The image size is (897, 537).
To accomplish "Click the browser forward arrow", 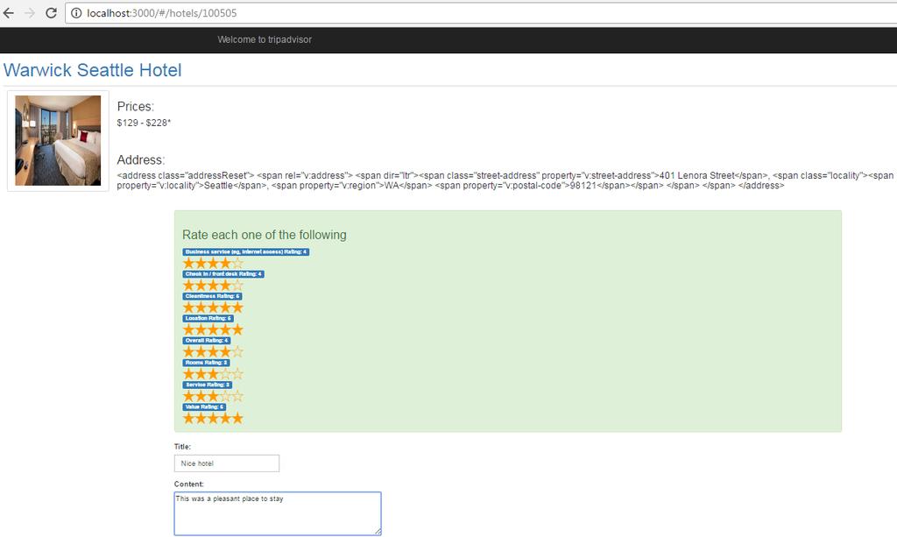I will [30, 12].
